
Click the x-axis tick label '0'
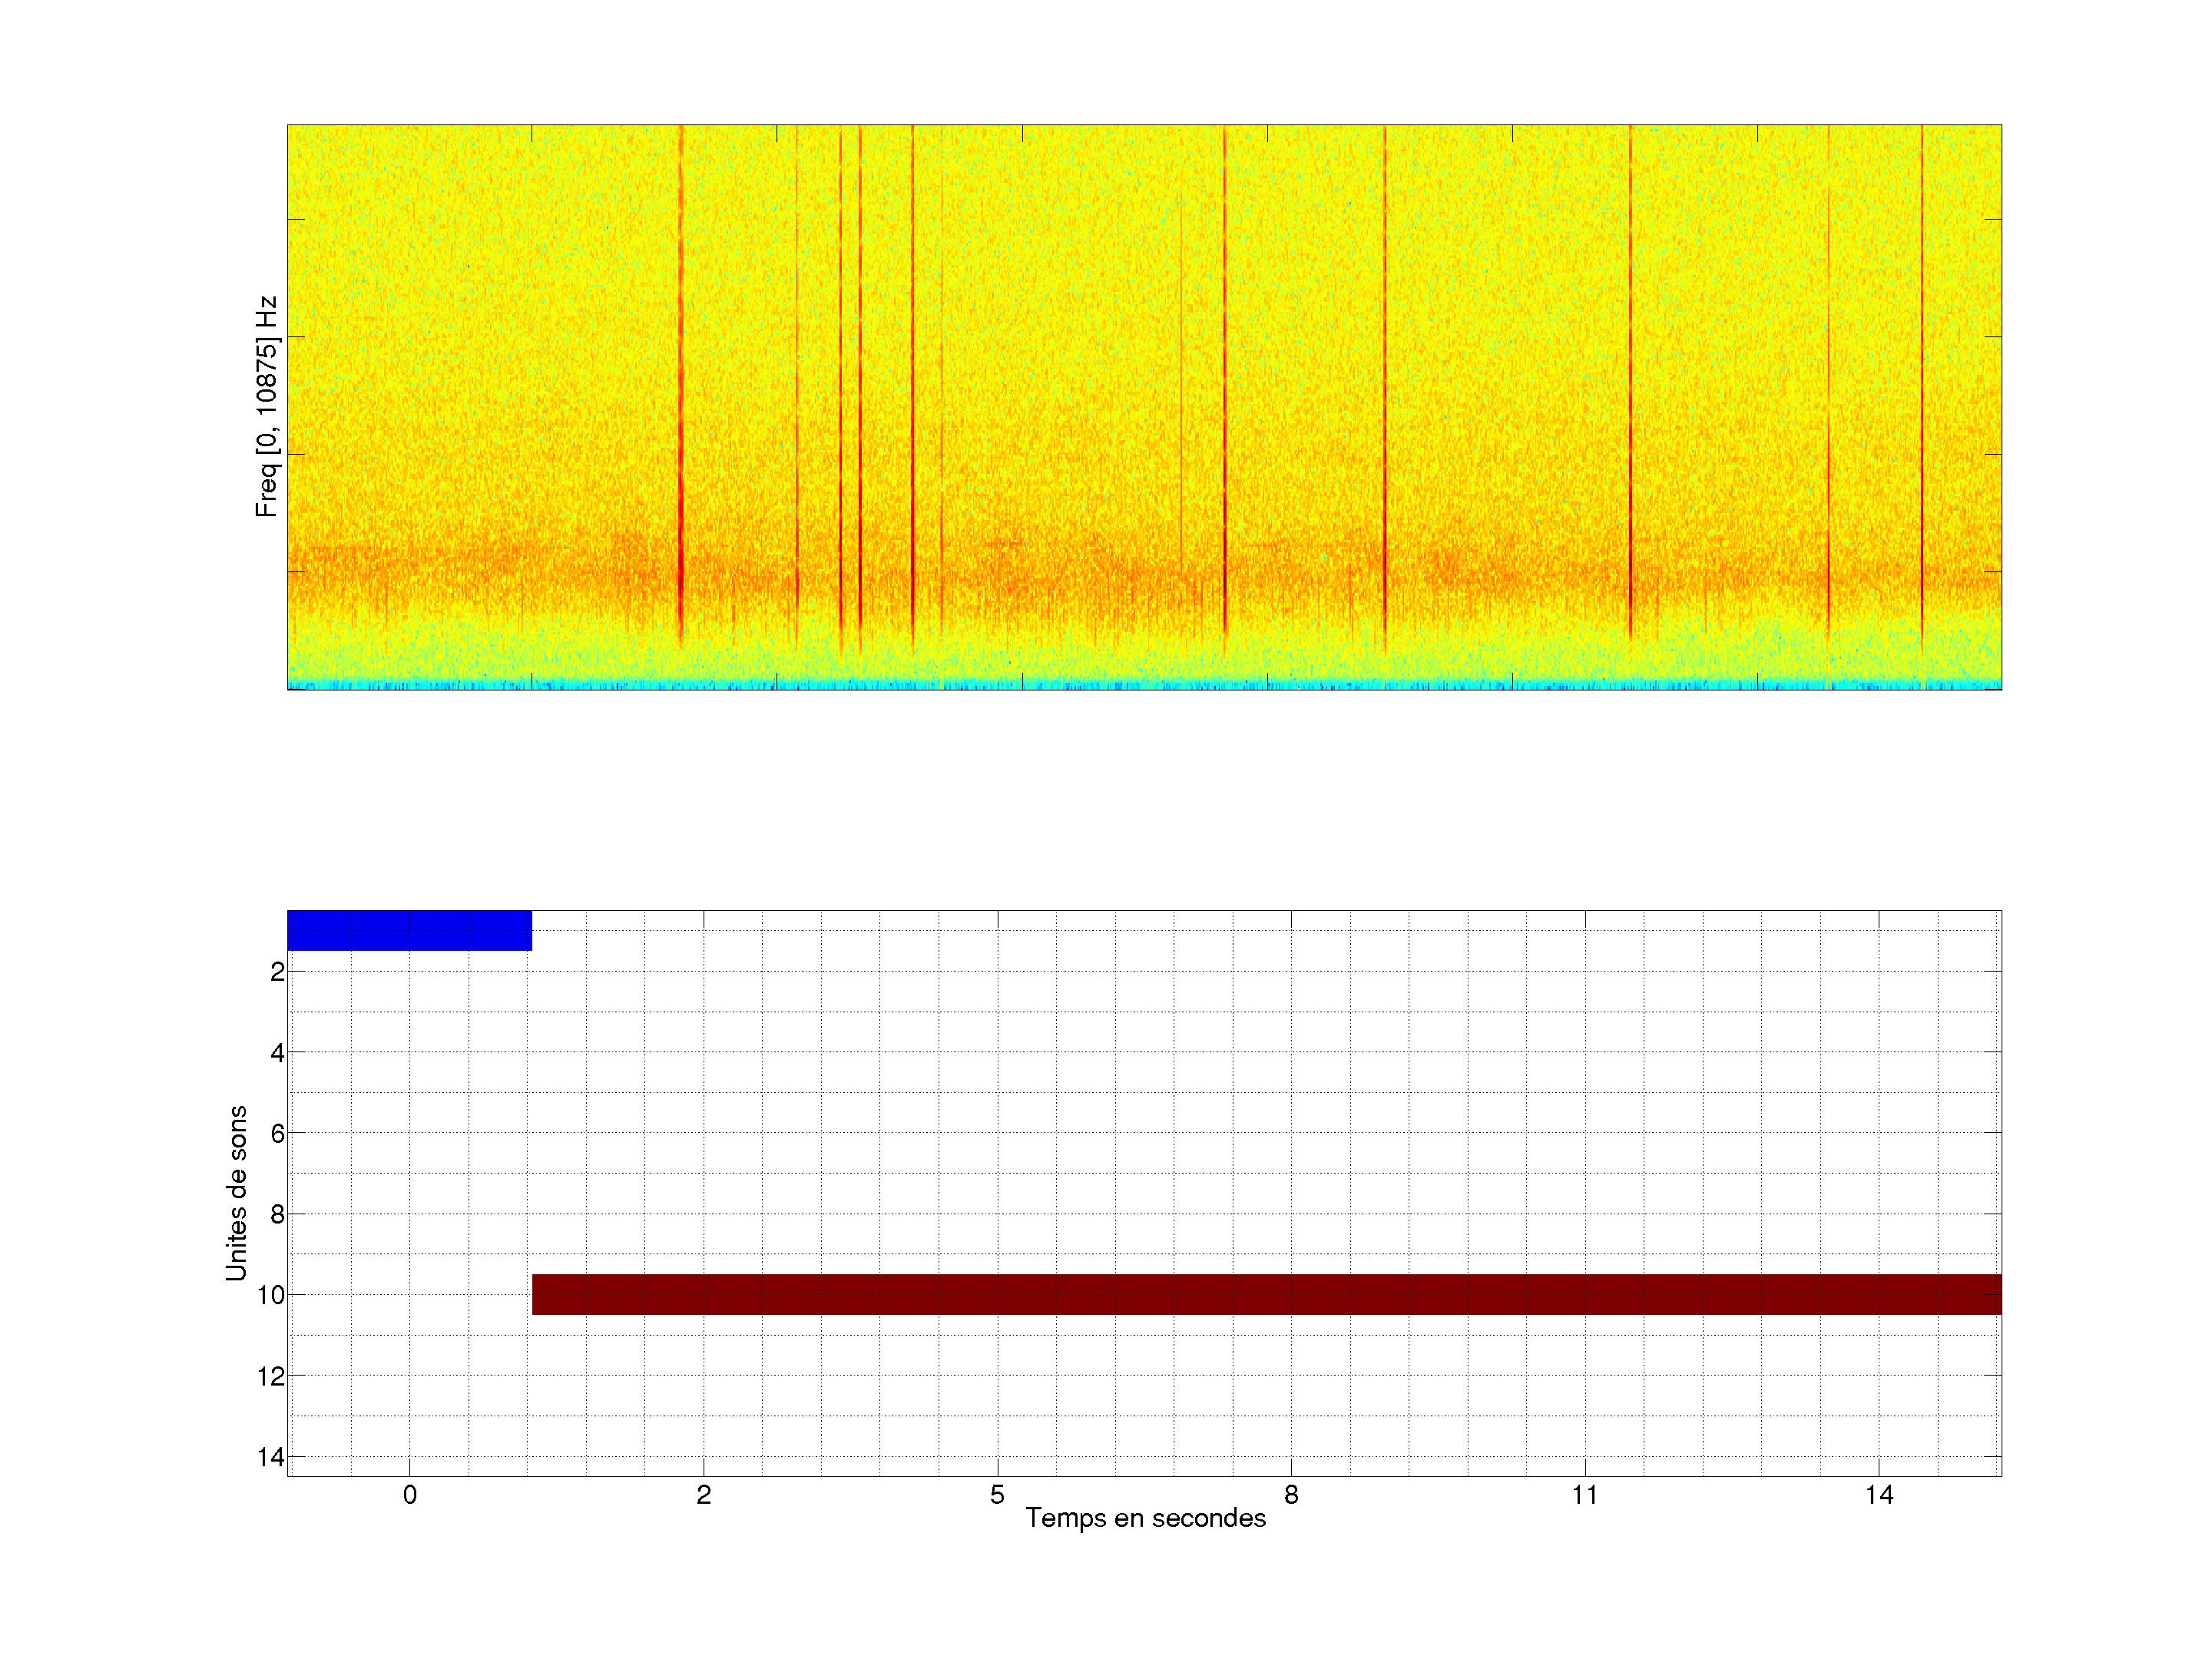409,1495
